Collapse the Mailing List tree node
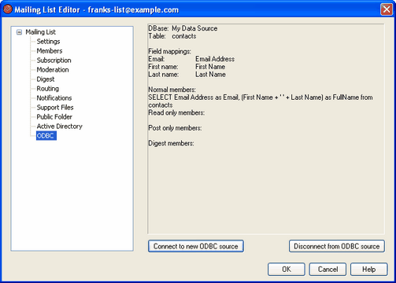 [19, 32]
